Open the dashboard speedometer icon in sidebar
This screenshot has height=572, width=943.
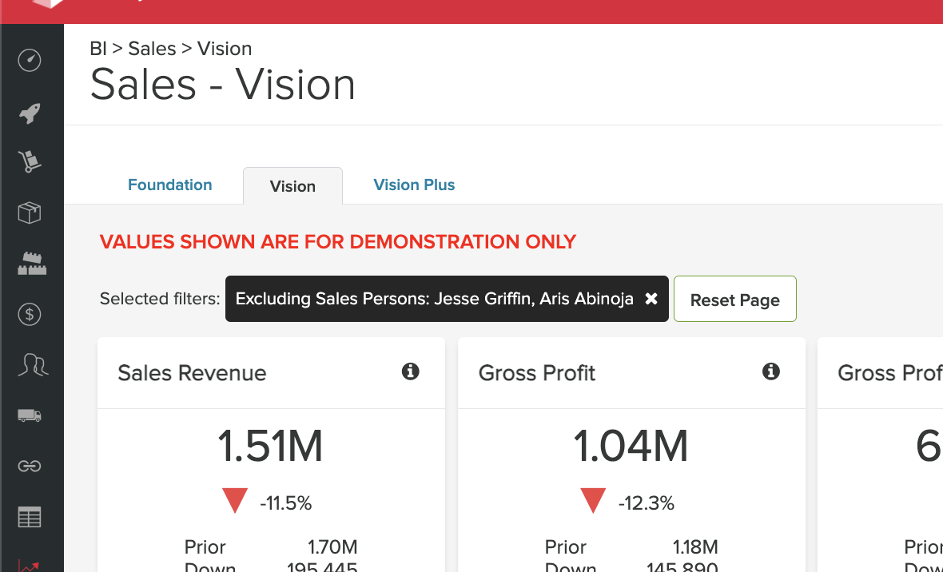click(30, 60)
